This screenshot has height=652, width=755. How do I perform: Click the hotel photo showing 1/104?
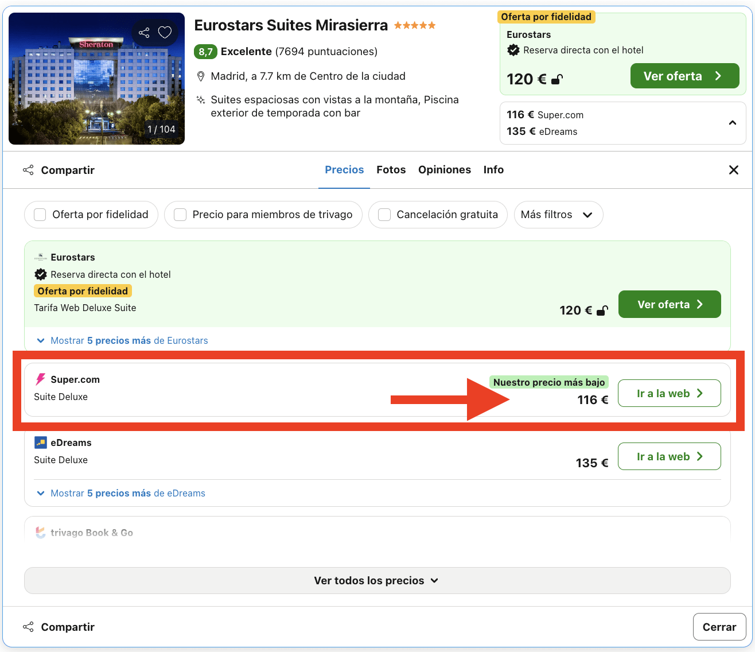pos(96,79)
